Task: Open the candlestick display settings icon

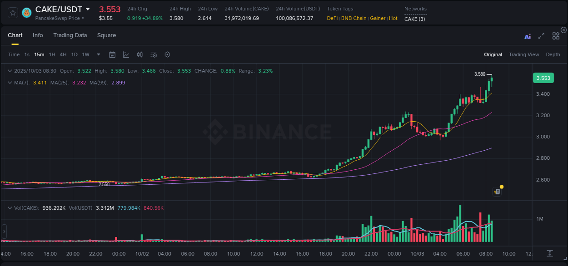Action: click(140, 54)
